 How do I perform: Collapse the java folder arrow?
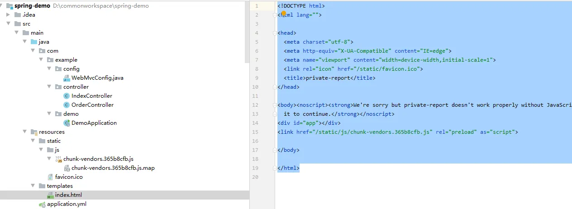25,42
